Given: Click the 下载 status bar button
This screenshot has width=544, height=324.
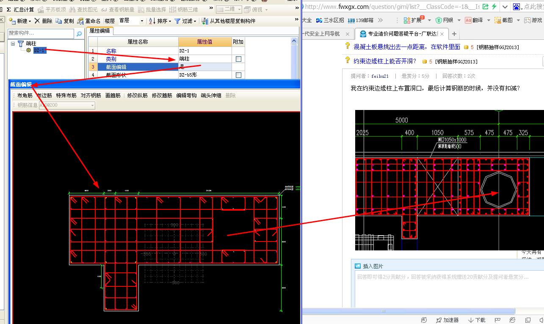Looking at the screenshot, I should pyautogui.click(x=477, y=320).
